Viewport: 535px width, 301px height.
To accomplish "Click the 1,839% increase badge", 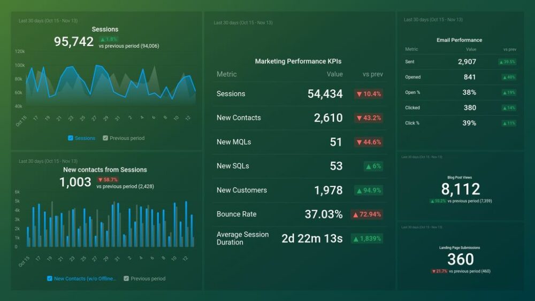I will click(367, 238).
